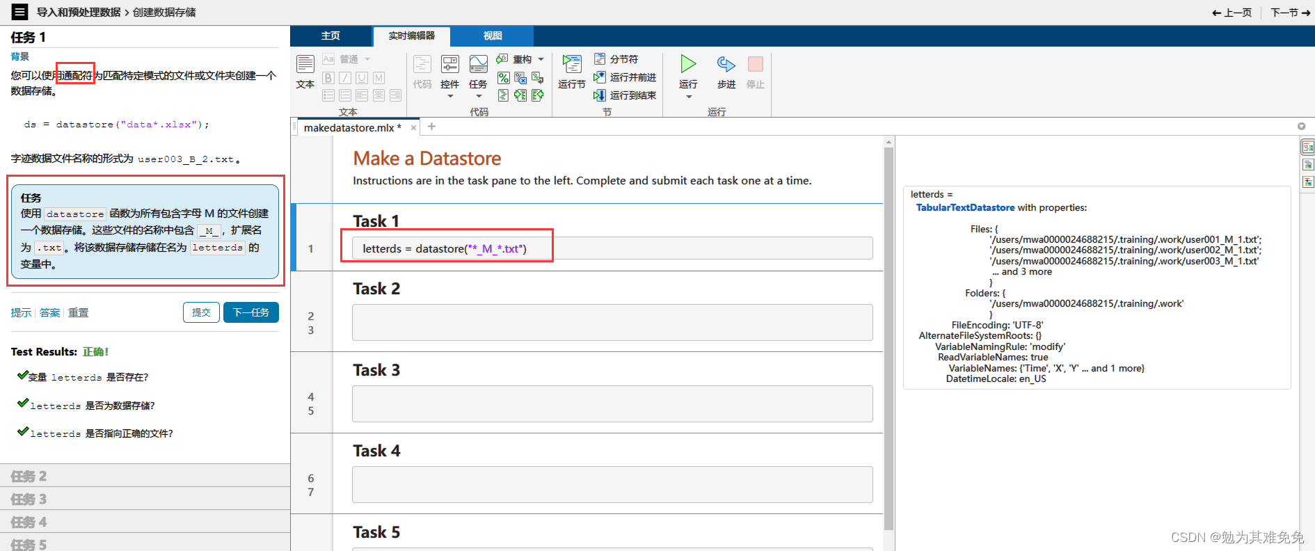Toggle left text alignment

pyautogui.click(x=362, y=95)
